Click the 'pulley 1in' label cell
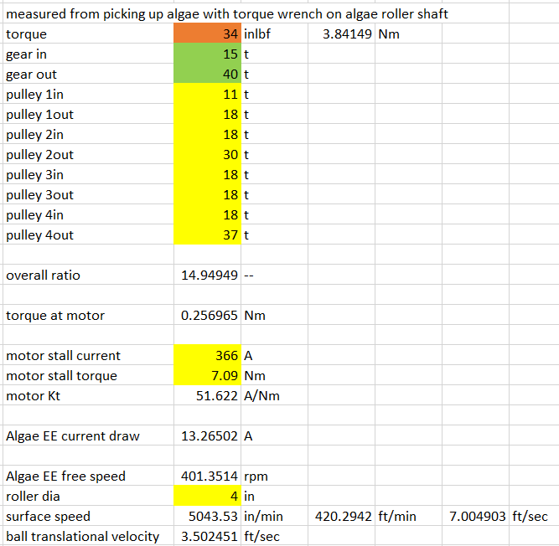This screenshot has width=559, height=546. click(88, 95)
